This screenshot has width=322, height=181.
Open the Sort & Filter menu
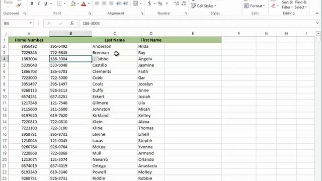coord(287,5)
